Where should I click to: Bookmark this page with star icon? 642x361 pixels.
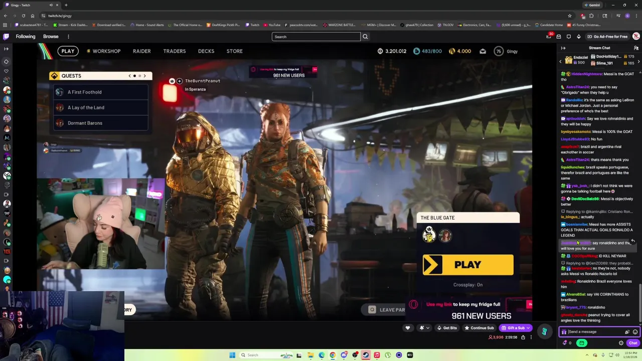click(x=570, y=16)
